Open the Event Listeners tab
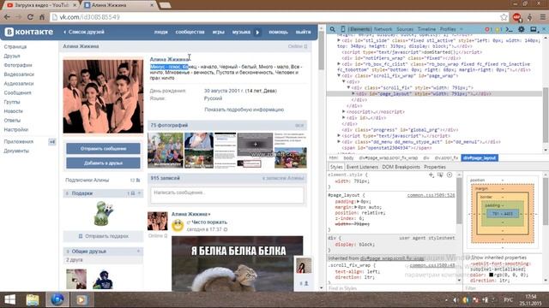Viewport: 549px width, 308px height. coord(362,167)
